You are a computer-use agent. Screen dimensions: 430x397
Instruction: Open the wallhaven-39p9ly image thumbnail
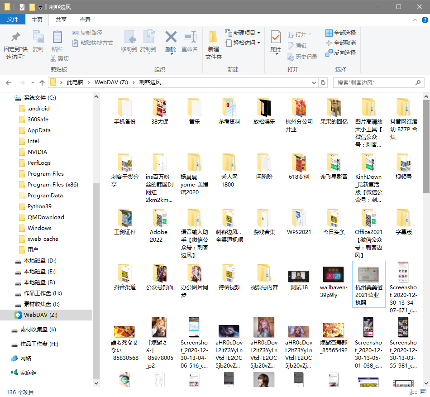[x=334, y=274]
